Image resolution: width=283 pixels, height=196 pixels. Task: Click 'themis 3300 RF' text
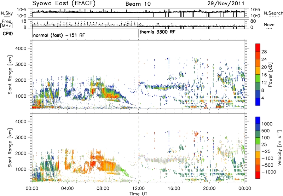(x=157, y=32)
